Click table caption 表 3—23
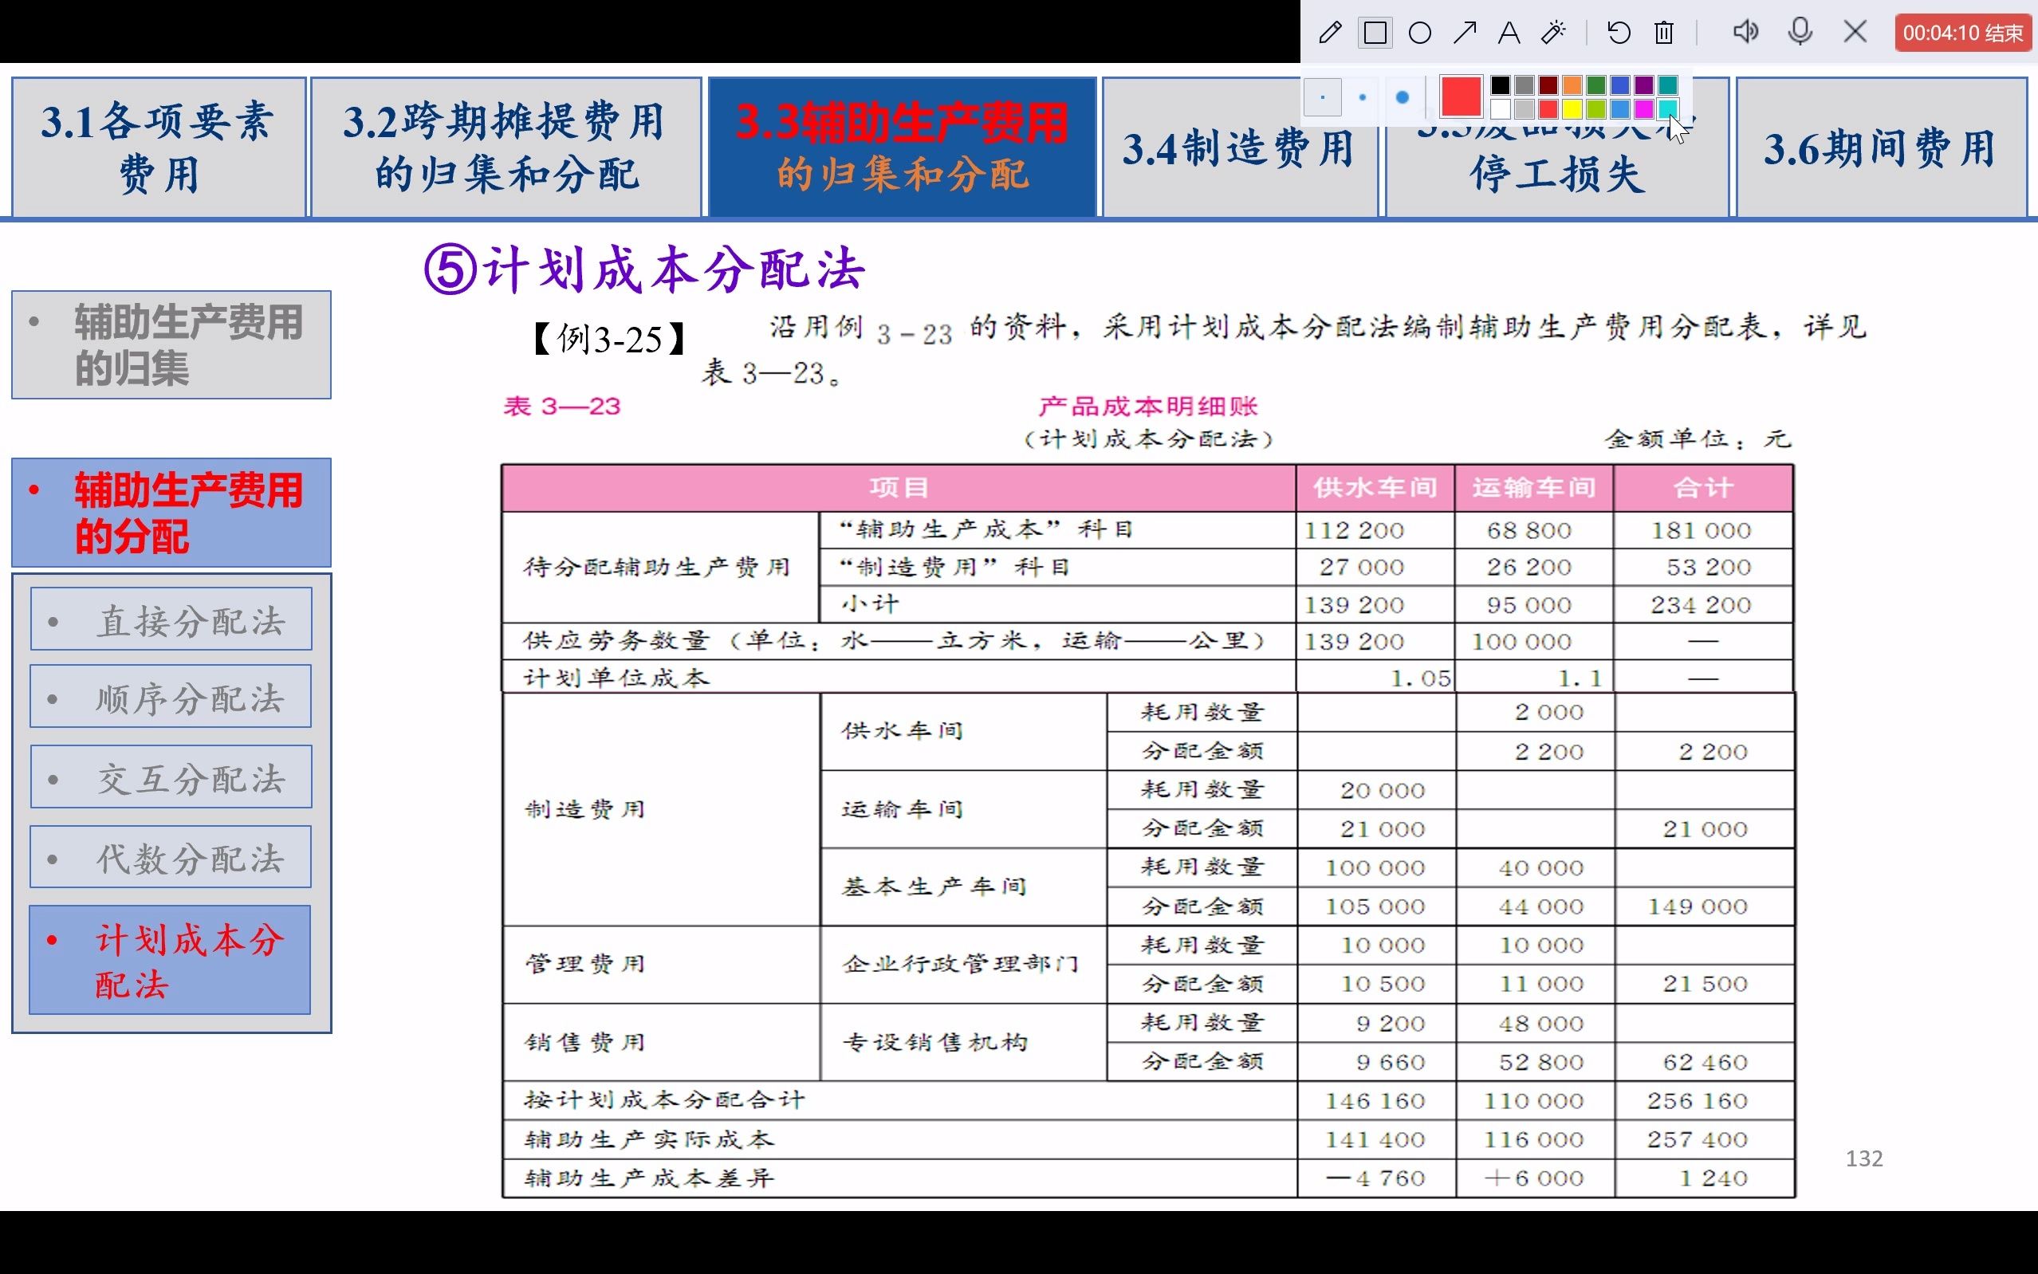 tap(562, 407)
